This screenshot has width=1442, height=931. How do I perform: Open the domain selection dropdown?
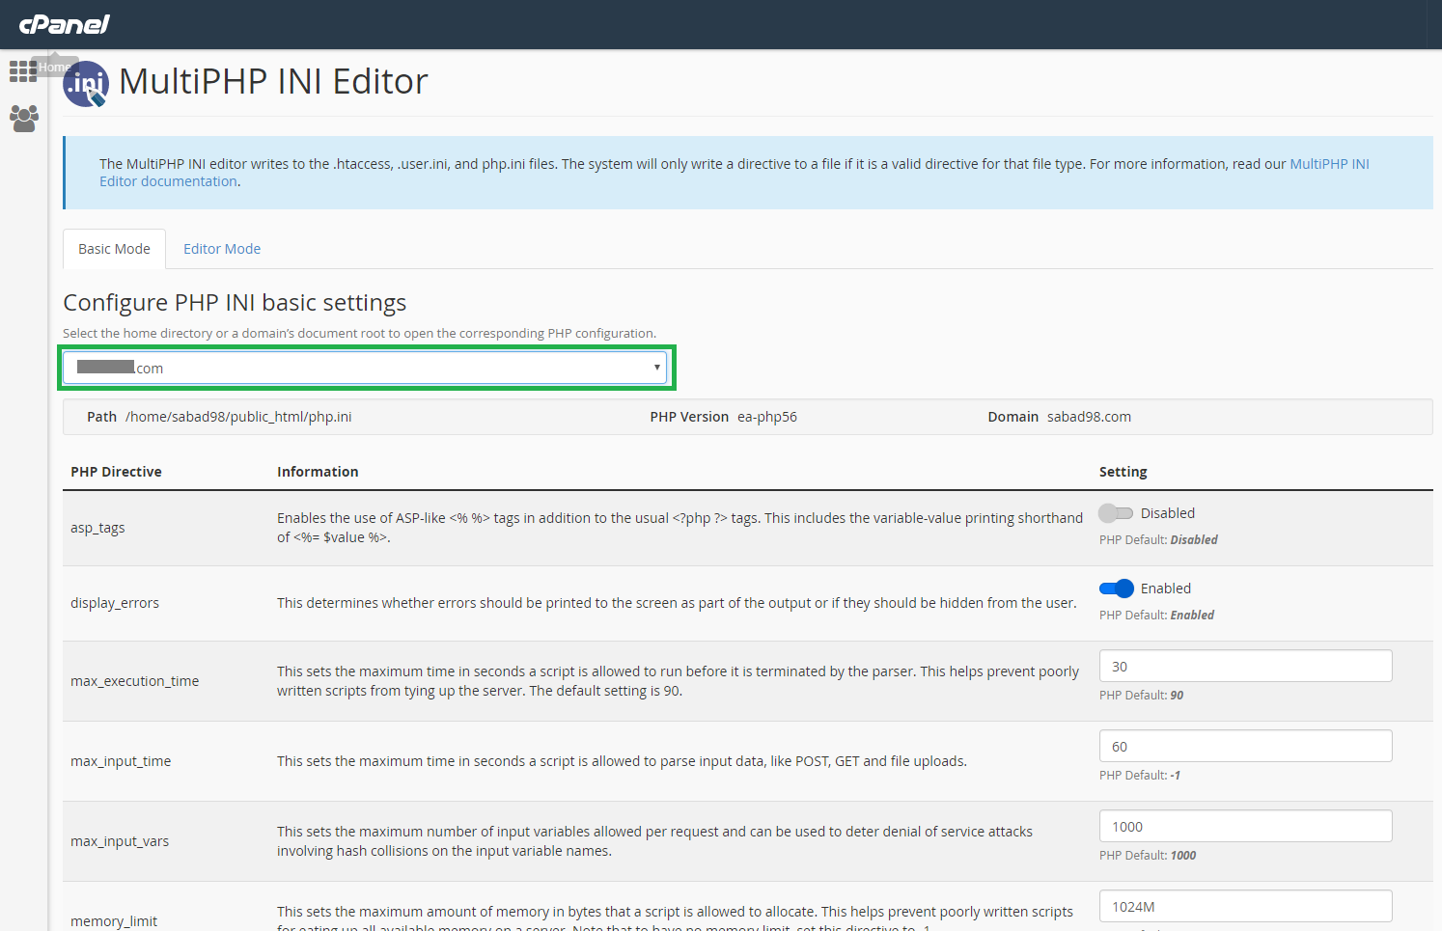365,368
